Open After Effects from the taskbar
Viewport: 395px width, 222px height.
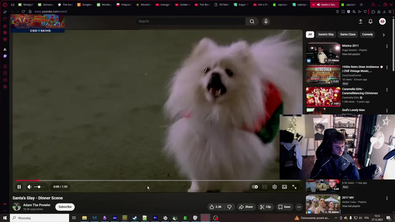115,218
